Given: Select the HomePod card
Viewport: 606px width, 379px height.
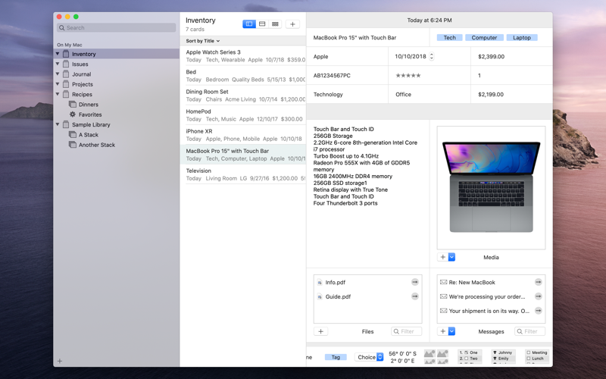Looking at the screenshot, I should pos(242,115).
